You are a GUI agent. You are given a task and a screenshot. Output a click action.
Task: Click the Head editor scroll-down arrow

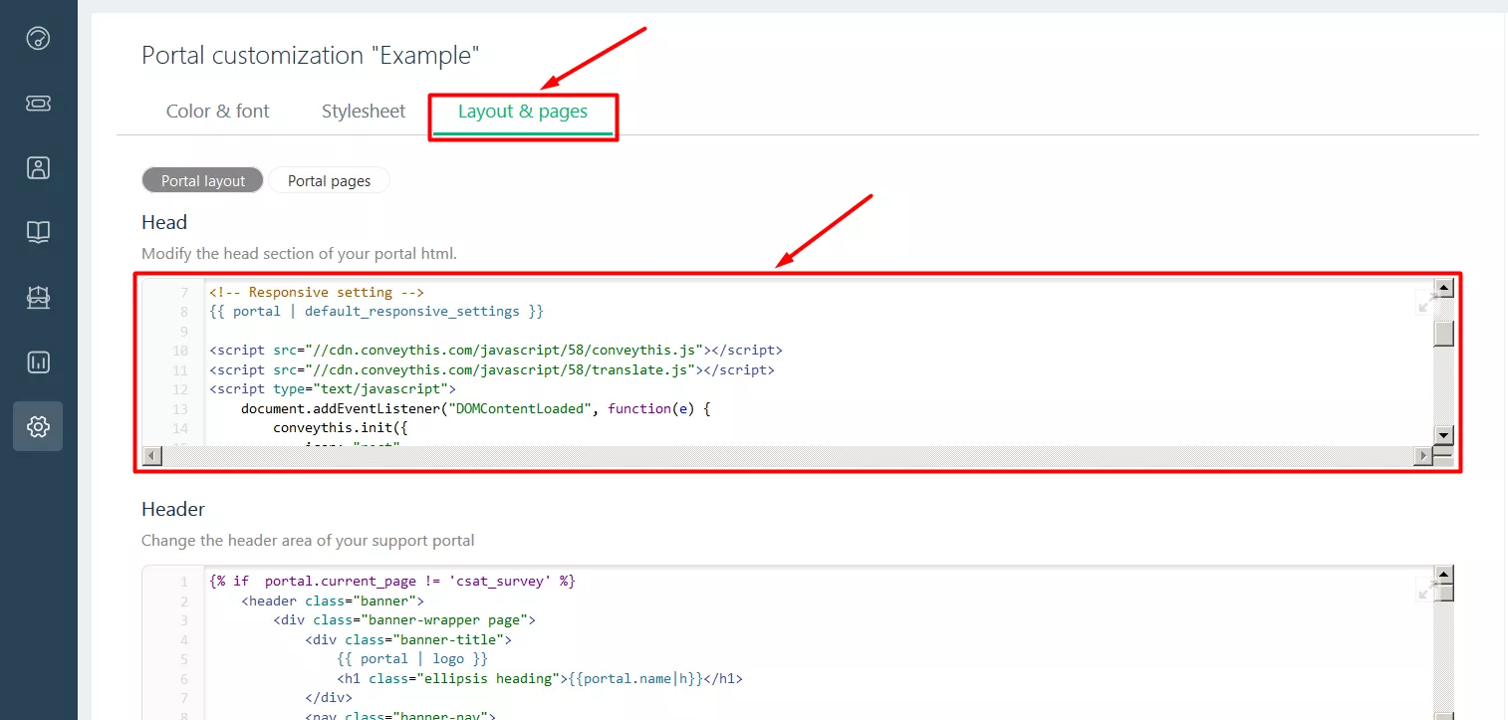point(1443,435)
